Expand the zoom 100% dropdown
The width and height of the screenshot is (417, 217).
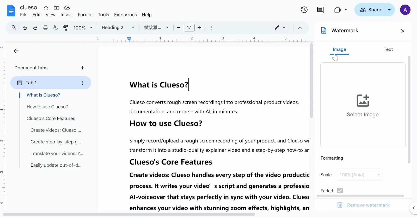point(83,28)
